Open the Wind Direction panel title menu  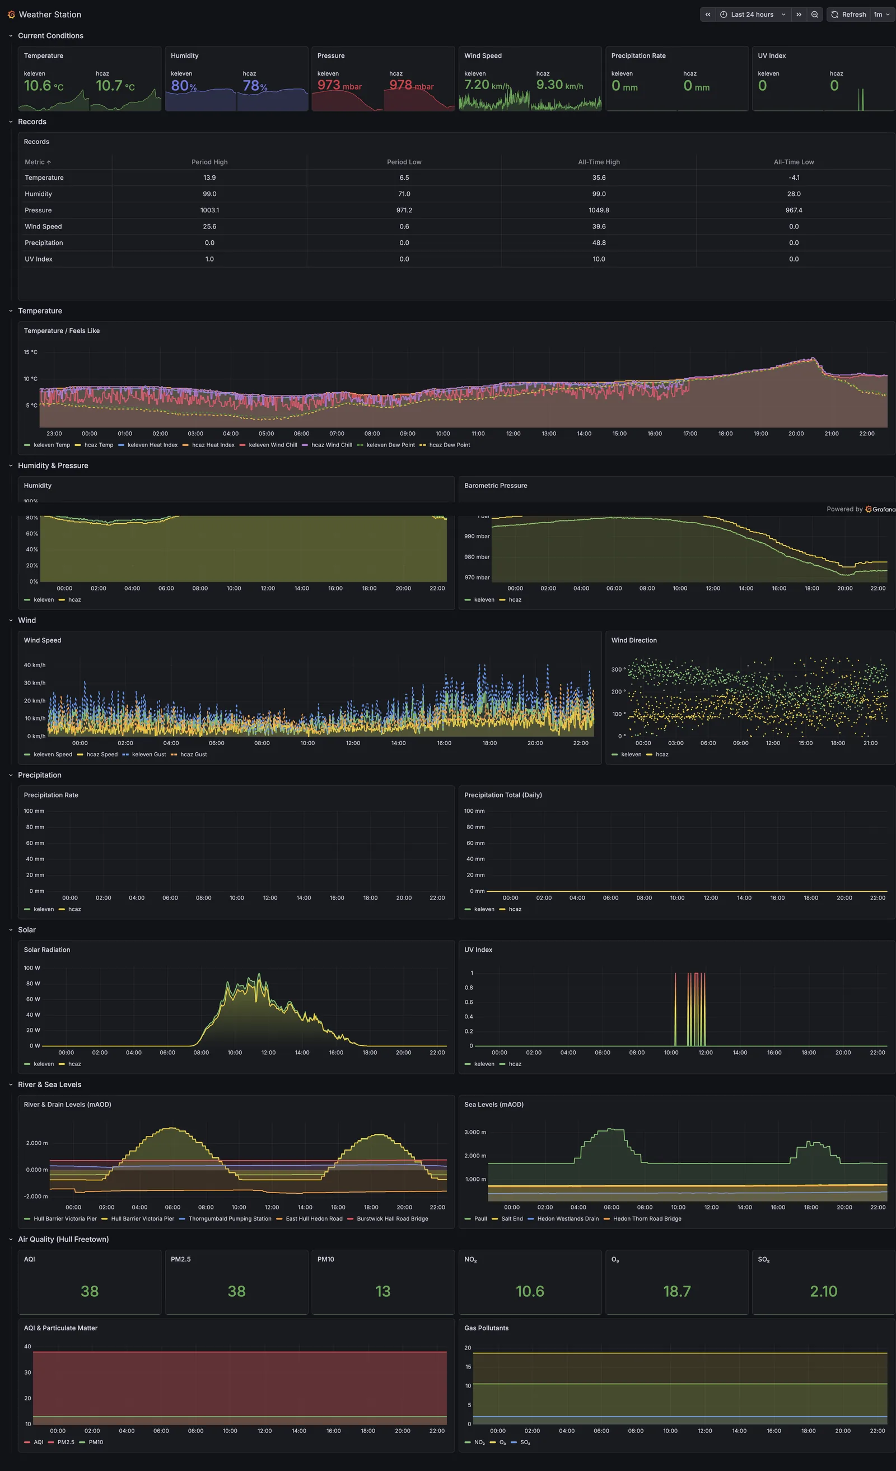(634, 640)
